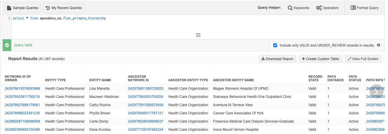Open ancestor ID for Cancer Care Associates
The width and height of the screenshot is (388, 134).
coord(145,113)
